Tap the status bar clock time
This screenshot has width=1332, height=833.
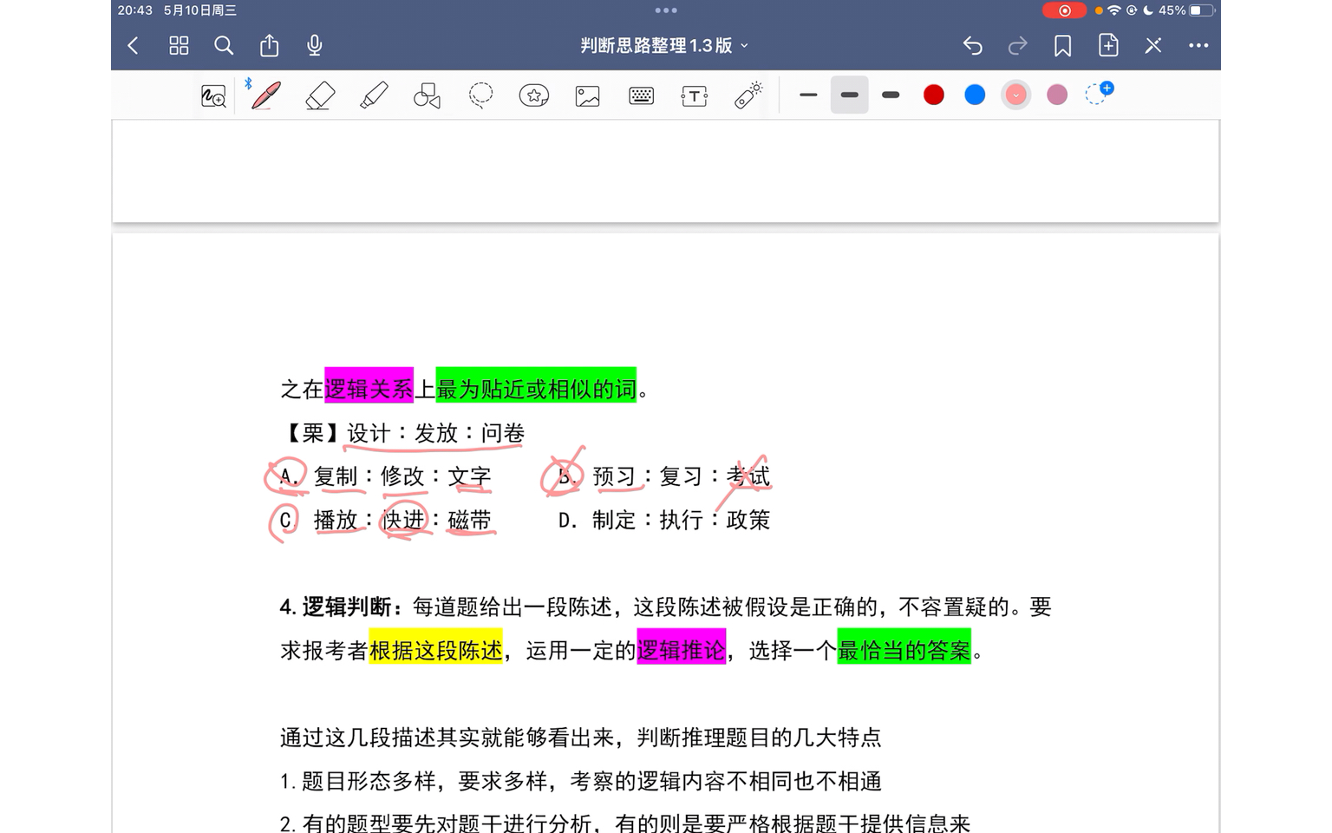tap(134, 10)
